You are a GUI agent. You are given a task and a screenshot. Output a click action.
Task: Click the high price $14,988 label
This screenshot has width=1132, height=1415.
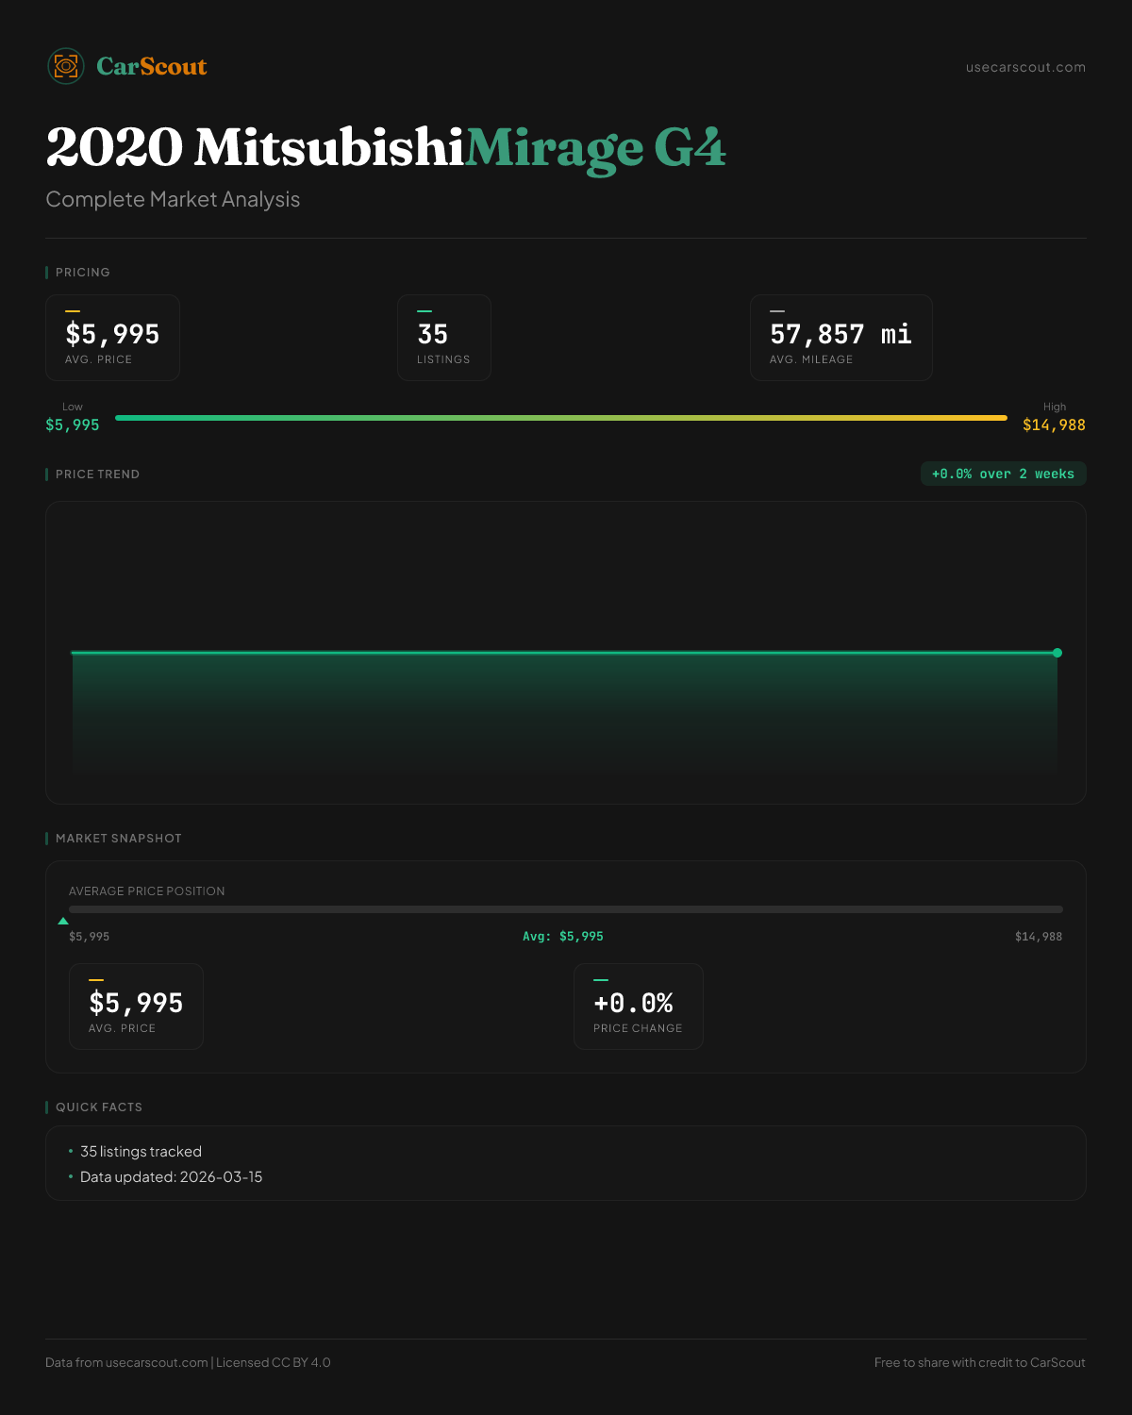point(1054,424)
